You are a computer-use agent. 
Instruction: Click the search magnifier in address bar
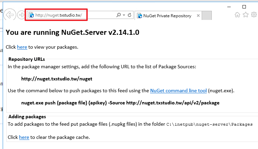pyautogui.click(x=118, y=15)
